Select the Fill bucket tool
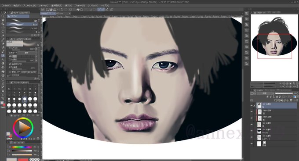 [3, 72]
